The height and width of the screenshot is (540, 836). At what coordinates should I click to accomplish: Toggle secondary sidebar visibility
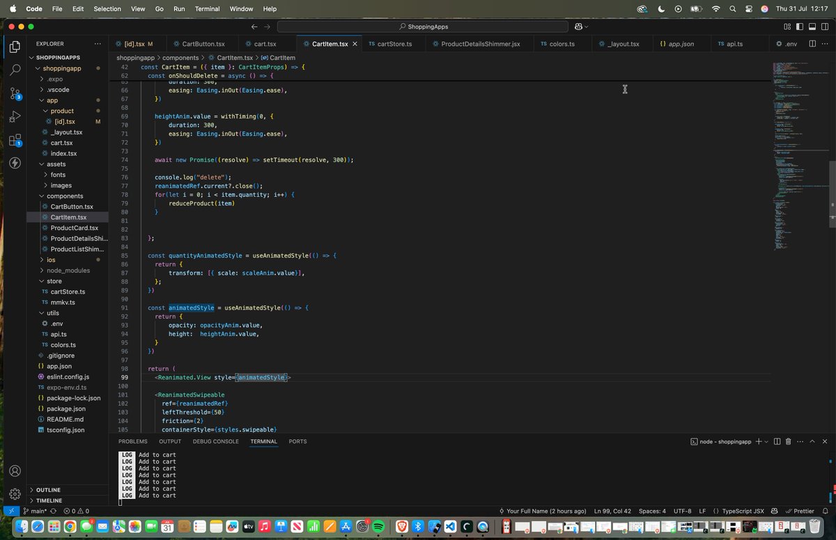pos(825,26)
